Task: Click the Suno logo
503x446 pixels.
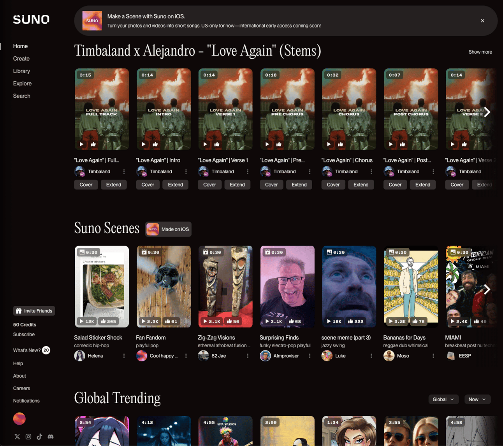Action: (31, 19)
